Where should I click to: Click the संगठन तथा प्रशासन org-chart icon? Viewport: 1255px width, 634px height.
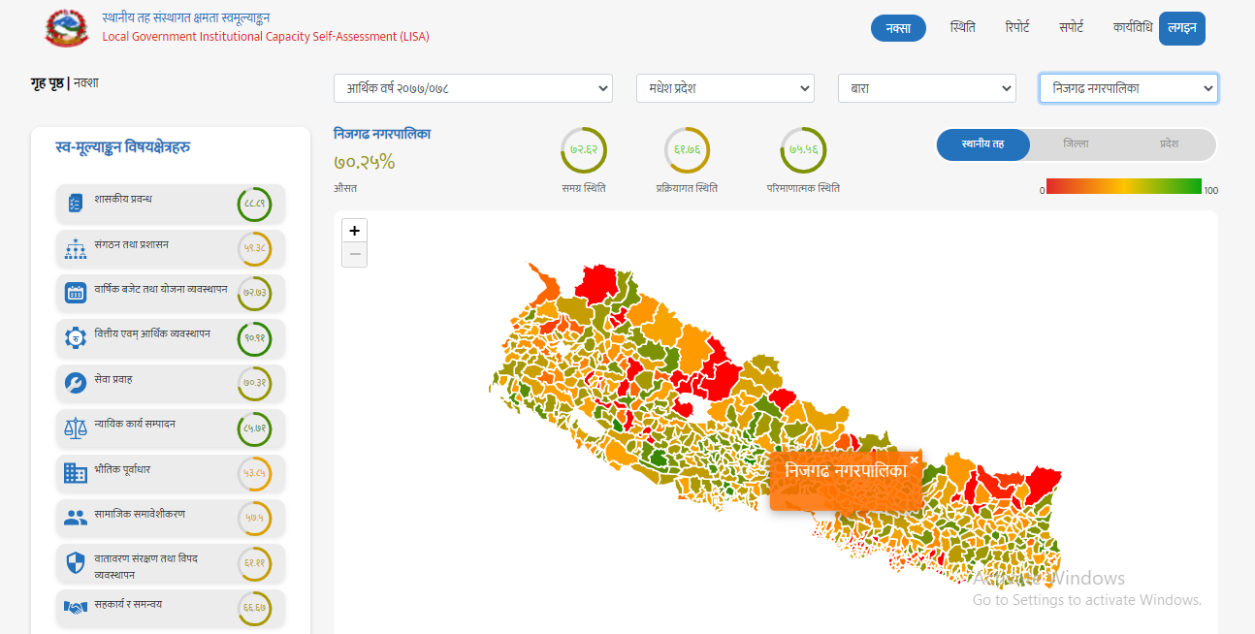[76, 249]
